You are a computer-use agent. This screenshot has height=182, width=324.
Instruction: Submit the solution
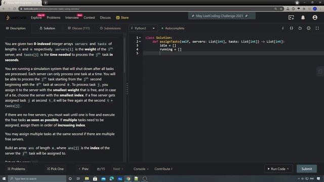(307, 169)
